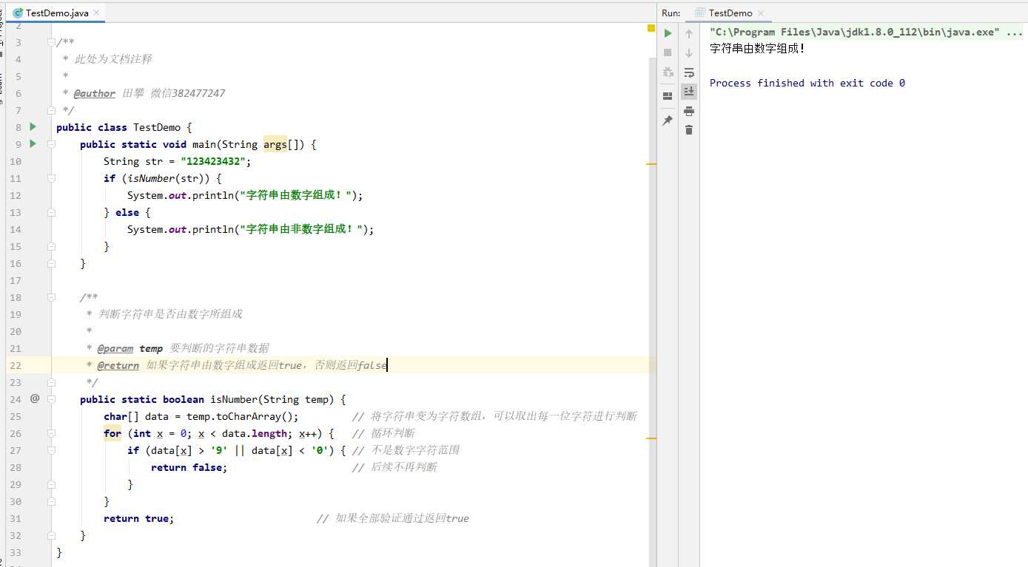Collapse the if (data[x] > '9') block
The height and width of the screenshot is (567, 1028).
pyautogui.click(x=52, y=450)
